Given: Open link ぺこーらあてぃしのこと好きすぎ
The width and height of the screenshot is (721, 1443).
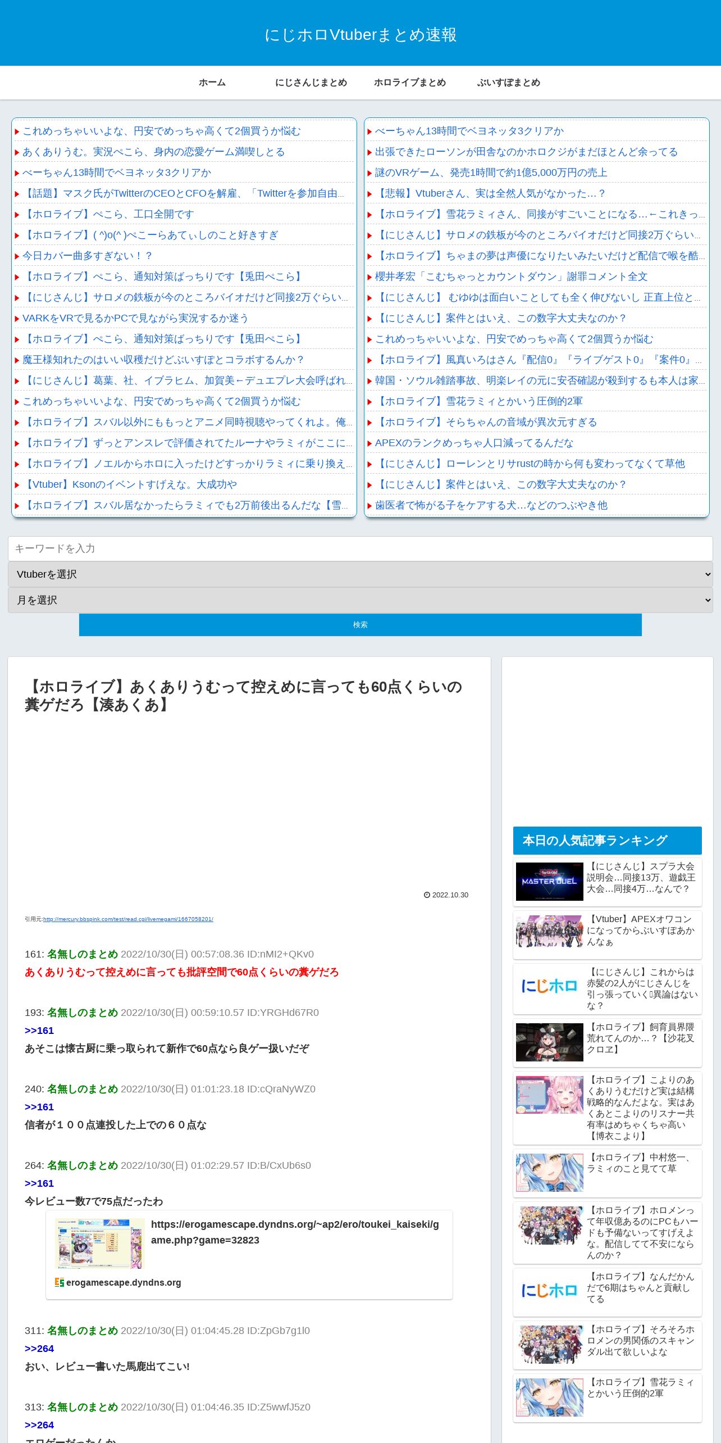Looking at the screenshot, I should (150, 235).
